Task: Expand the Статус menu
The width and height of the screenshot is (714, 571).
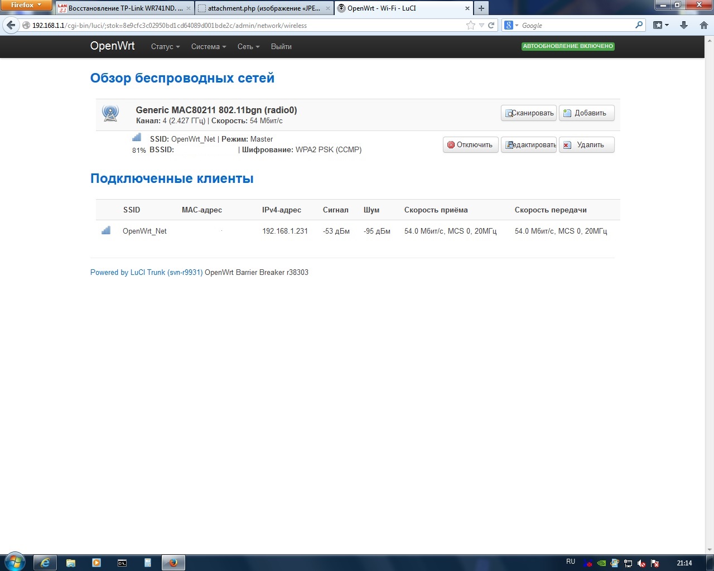Action: coord(165,47)
